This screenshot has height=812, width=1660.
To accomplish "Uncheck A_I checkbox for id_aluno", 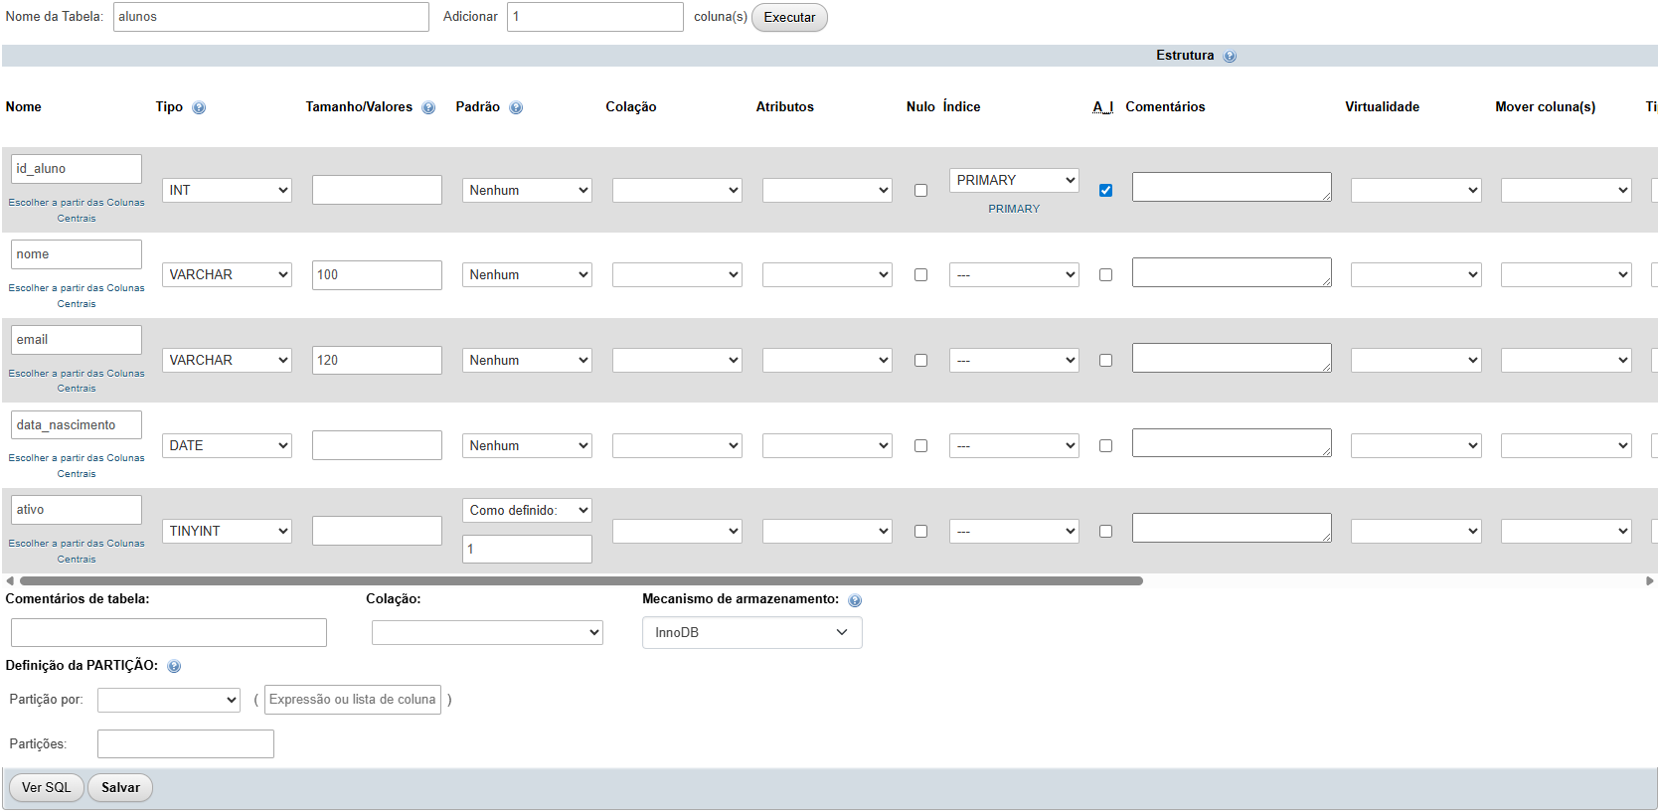I will click(1105, 190).
